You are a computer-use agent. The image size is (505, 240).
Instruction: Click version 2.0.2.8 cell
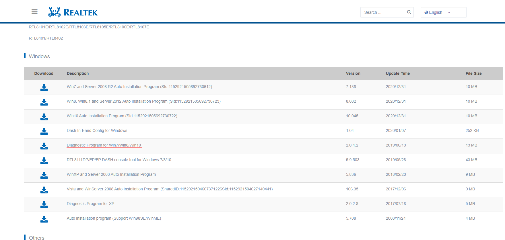352,204
